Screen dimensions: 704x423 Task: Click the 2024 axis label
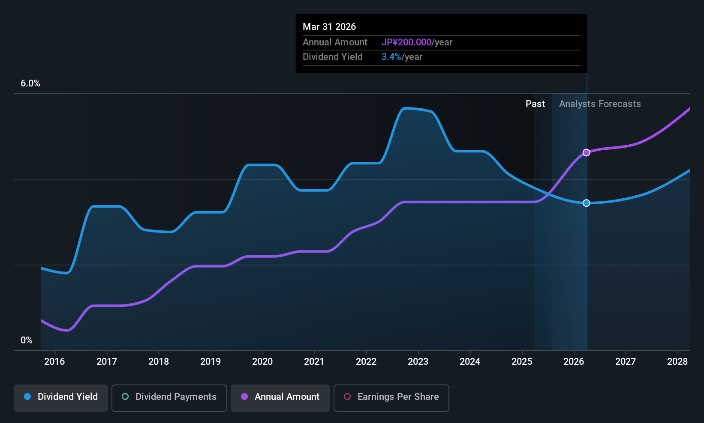coord(470,362)
